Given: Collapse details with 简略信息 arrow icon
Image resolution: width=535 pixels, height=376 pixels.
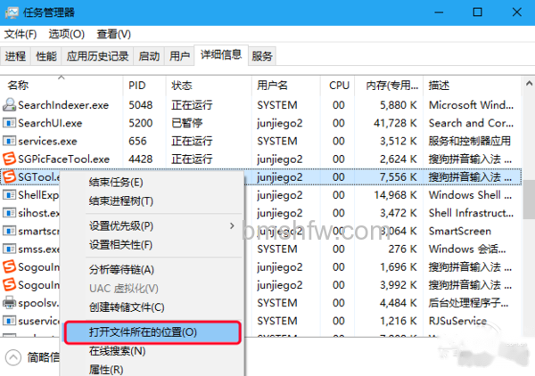Looking at the screenshot, I should coord(13,357).
